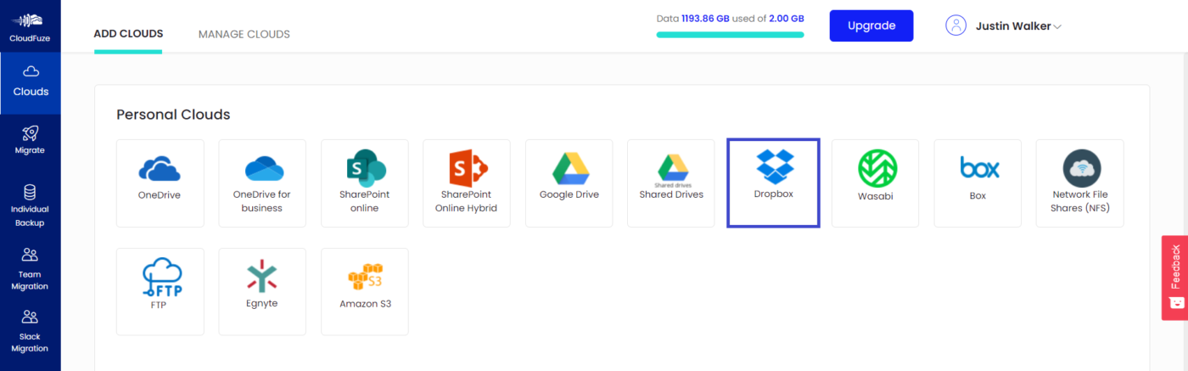This screenshot has height=371, width=1188.
Task: Click the Personal Clouds heading
Action: pyautogui.click(x=173, y=115)
